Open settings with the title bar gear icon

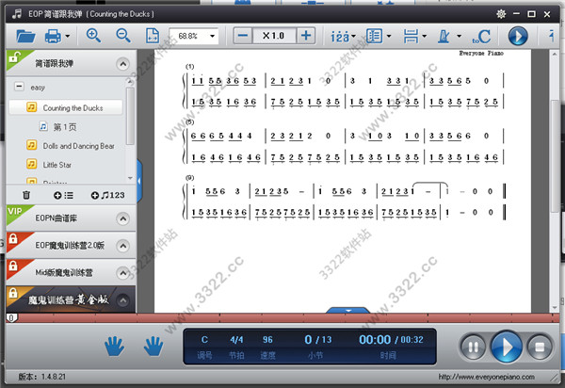click(x=501, y=14)
